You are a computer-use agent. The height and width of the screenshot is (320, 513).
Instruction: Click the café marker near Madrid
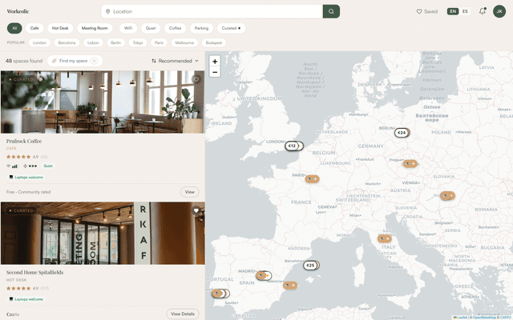pyautogui.click(x=263, y=275)
